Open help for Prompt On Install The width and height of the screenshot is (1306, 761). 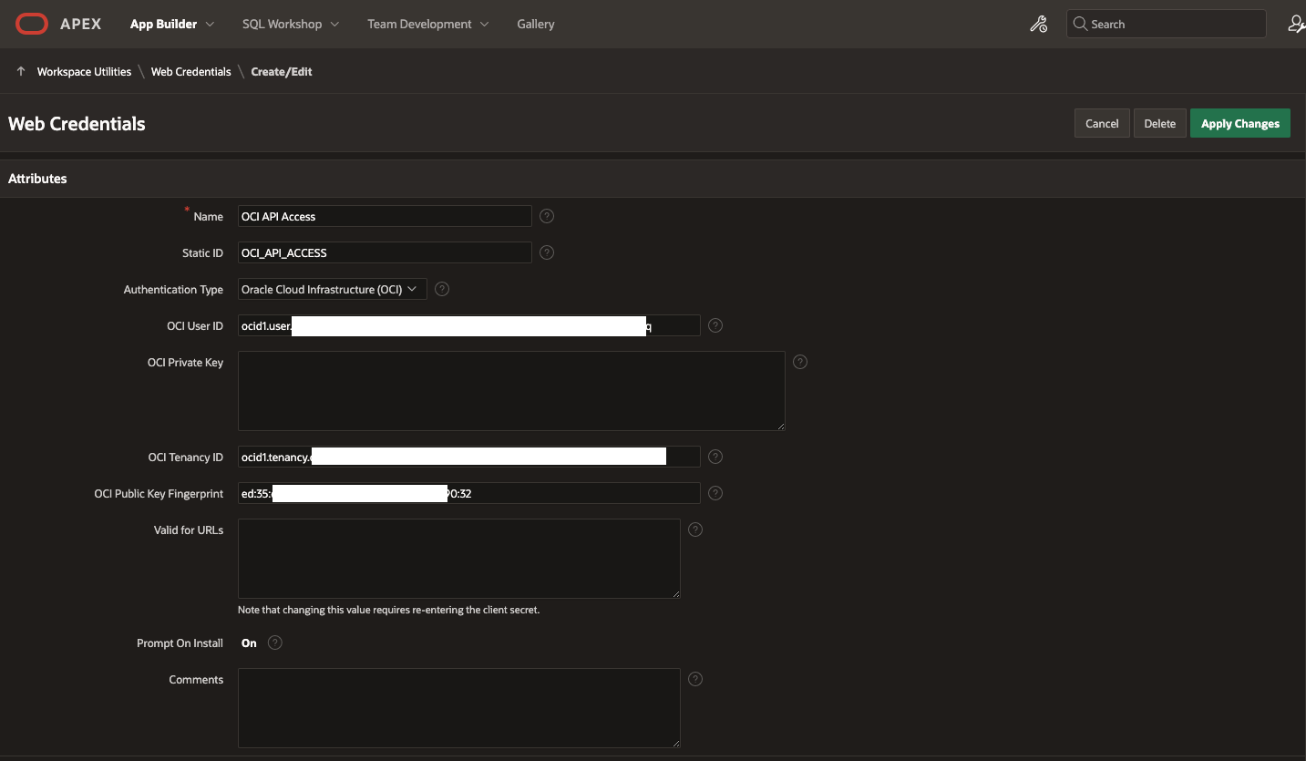[x=275, y=643]
